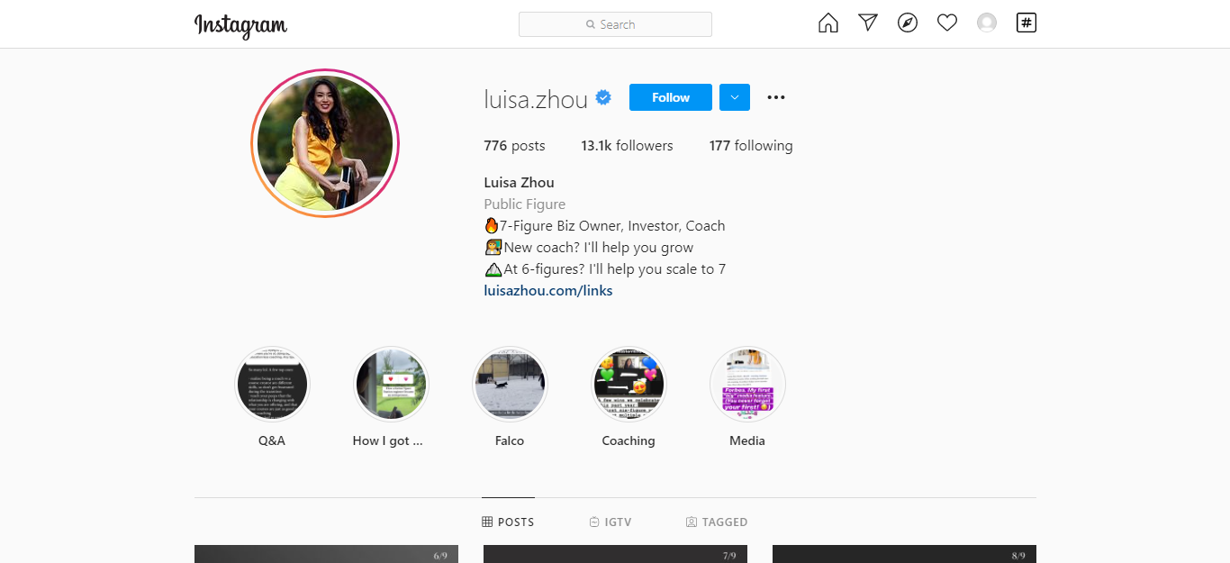The height and width of the screenshot is (563, 1230).
Task: Open the Activity heart icon
Action: coord(947,23)
